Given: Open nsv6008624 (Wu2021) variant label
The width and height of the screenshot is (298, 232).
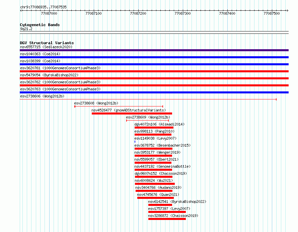Looking at the screenshot, I should 154,180.
